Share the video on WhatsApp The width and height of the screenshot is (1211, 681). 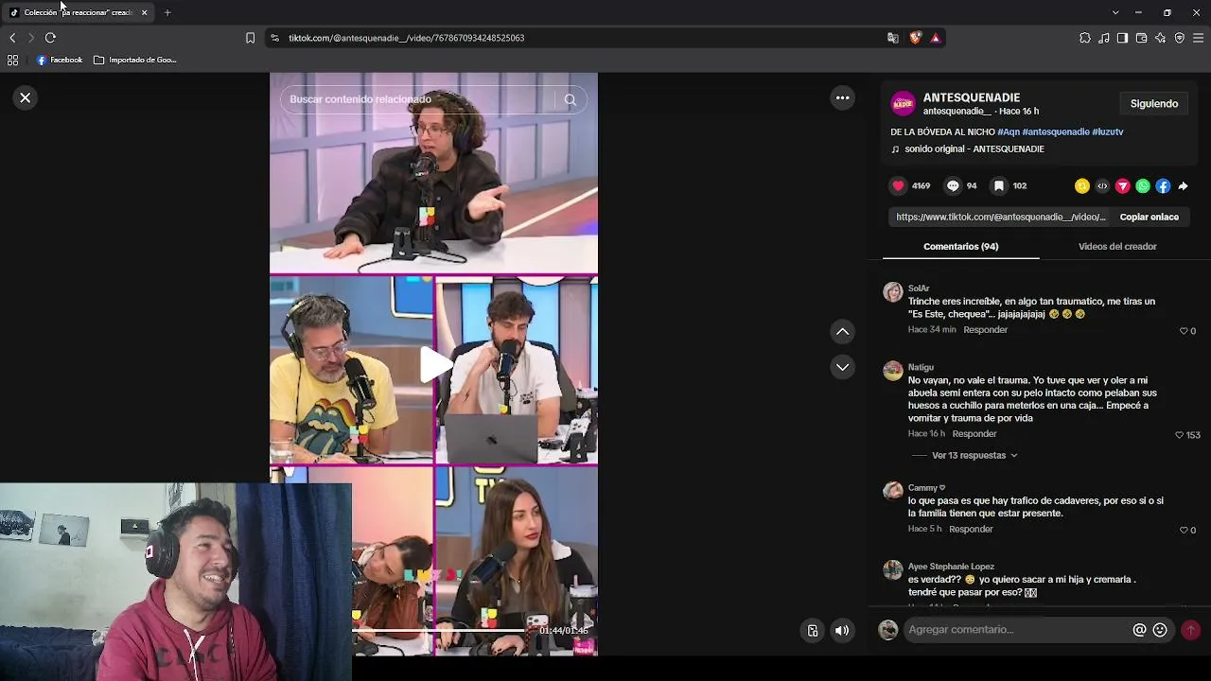[x=1143, y=186]
